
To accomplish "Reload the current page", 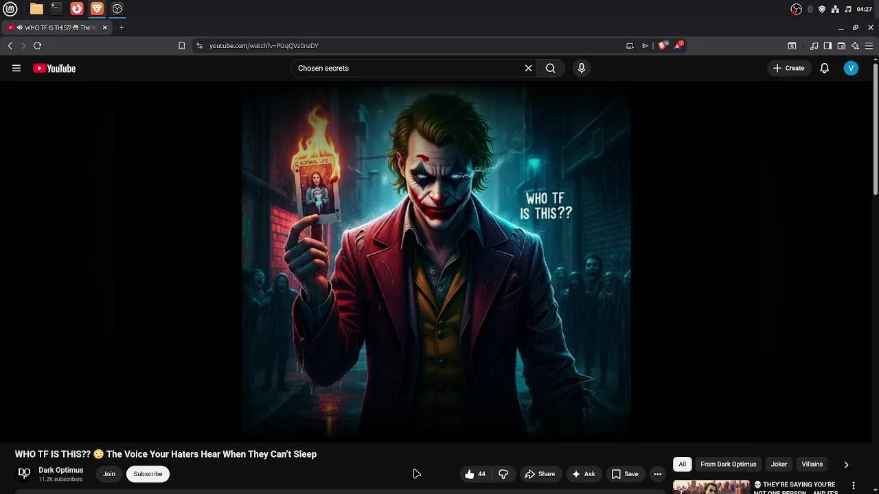I will click(x=37, y=45).
